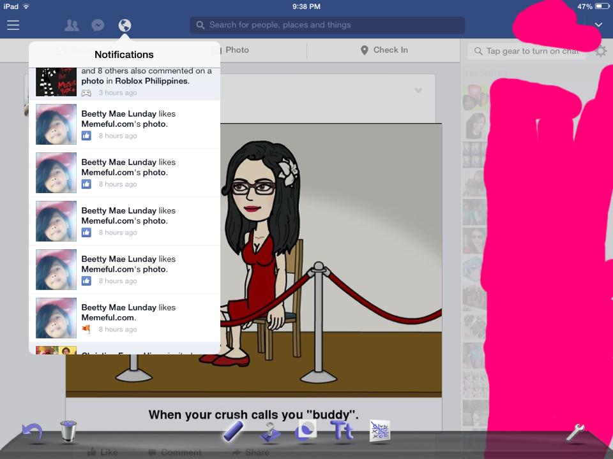Viewport: 613px width, 459px height.
Task: Open the hamburger menu in Facebook header
Action: pos(13,25)
